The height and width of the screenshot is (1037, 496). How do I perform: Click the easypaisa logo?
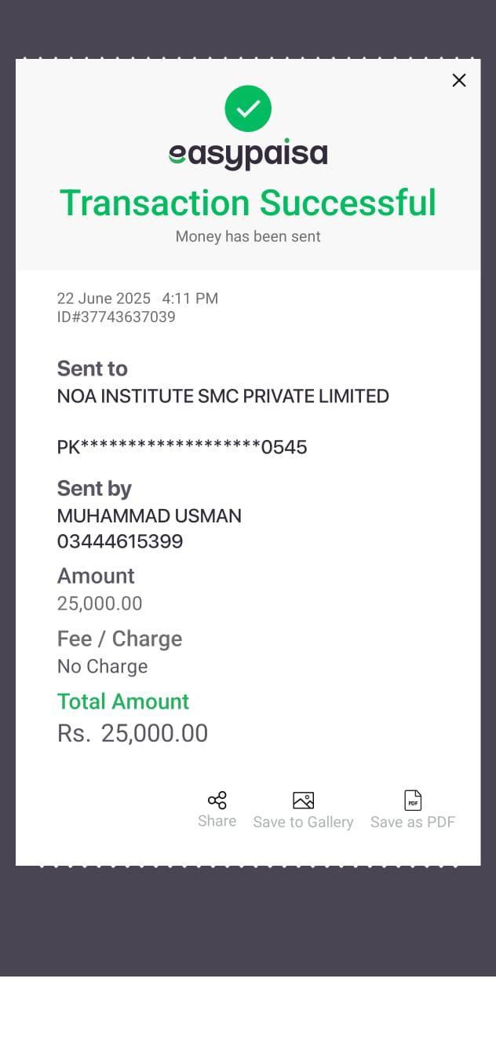pos(248,155)
